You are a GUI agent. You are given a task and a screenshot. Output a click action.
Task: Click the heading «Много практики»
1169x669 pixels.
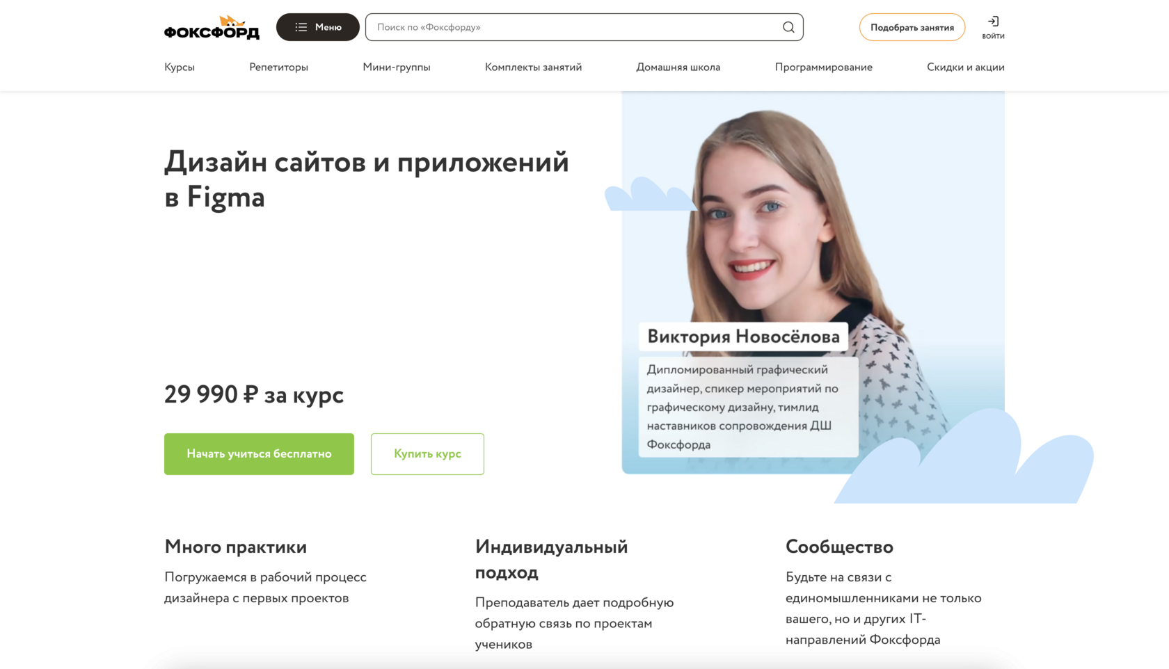[236, 547]
